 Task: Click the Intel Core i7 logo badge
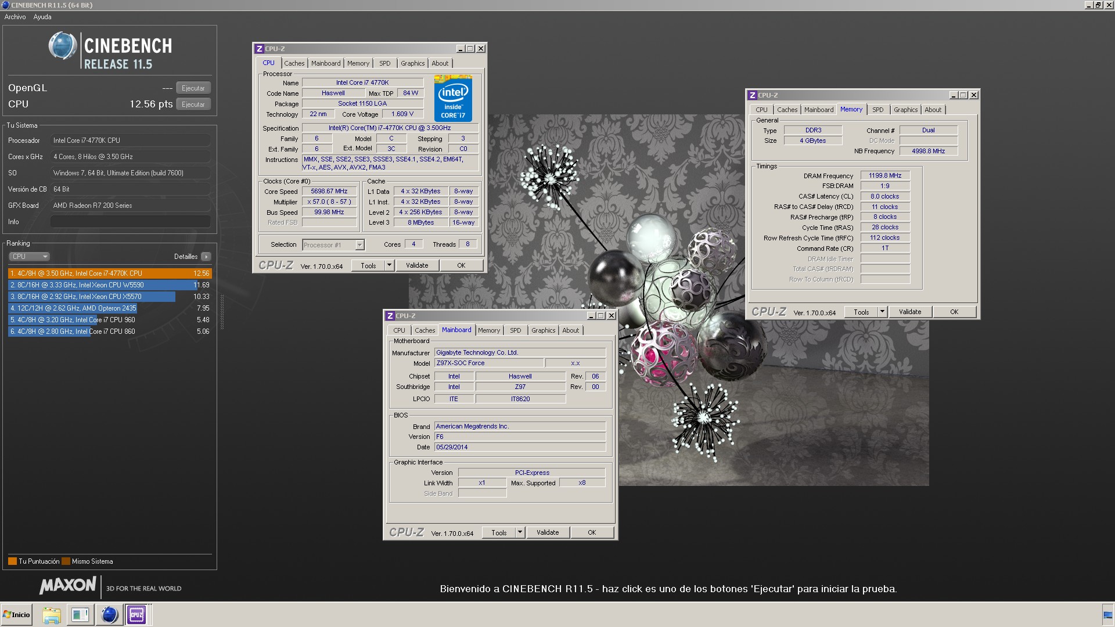[453, 98]
